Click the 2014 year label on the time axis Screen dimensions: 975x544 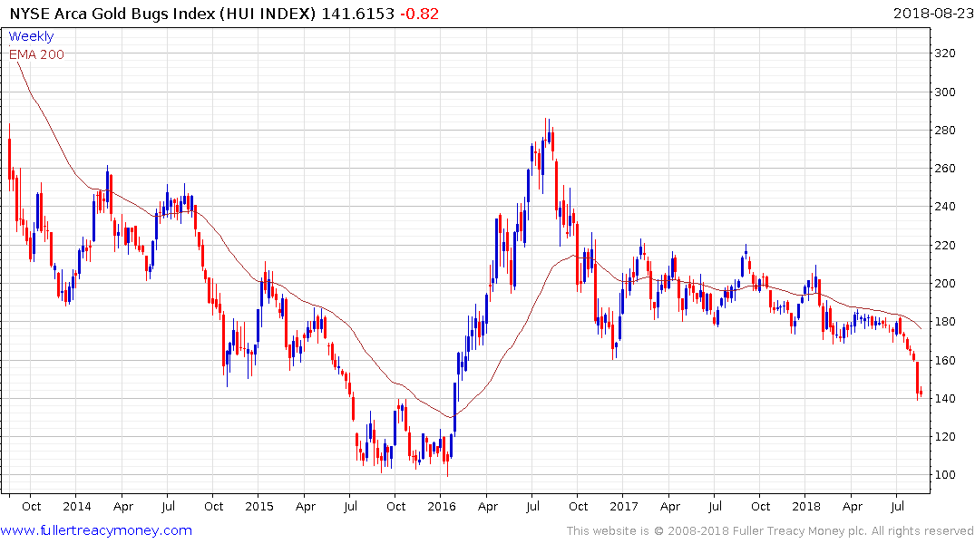[77, 506]
